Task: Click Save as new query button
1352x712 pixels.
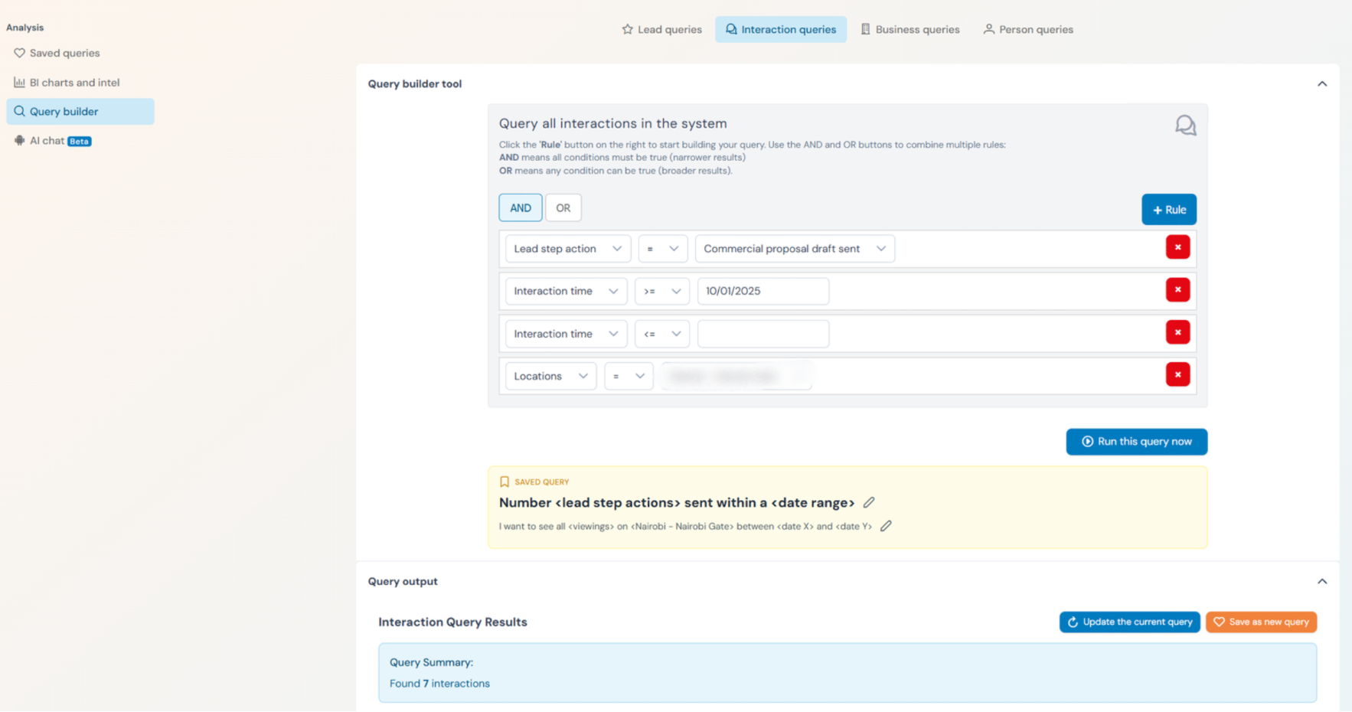Action: click(1260, 622)
